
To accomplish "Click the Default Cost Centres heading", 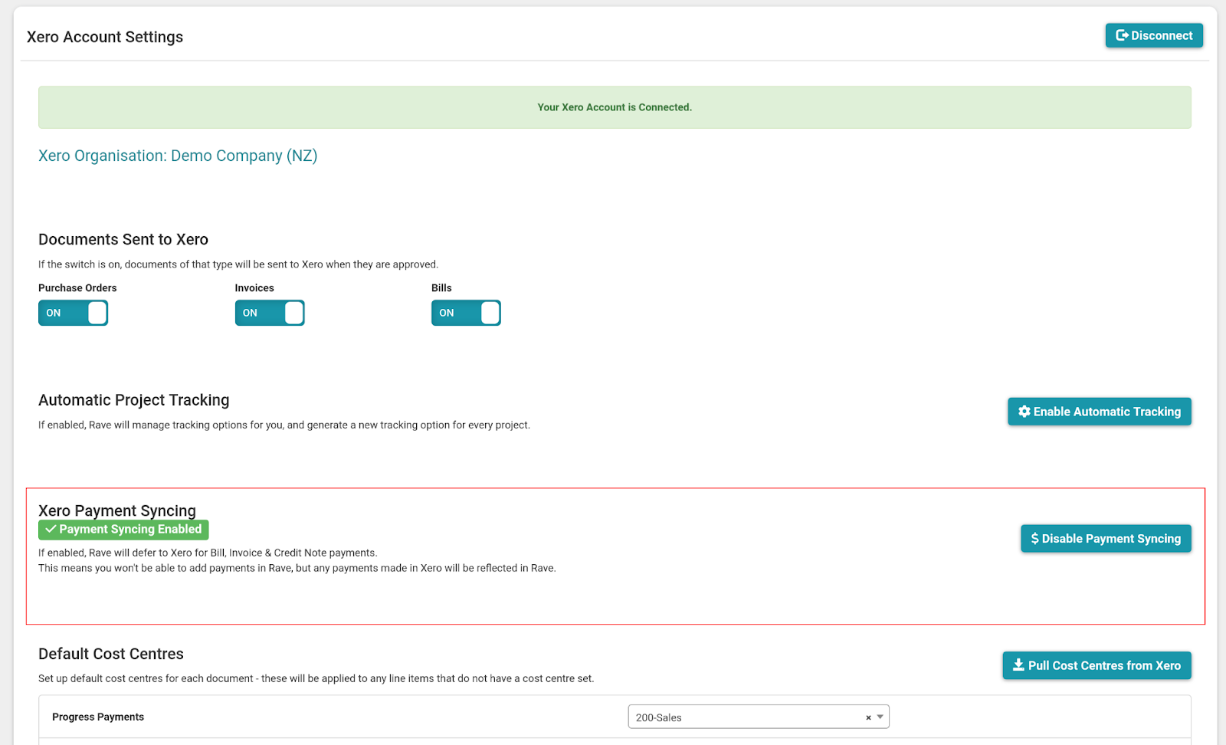I will 111,654.
